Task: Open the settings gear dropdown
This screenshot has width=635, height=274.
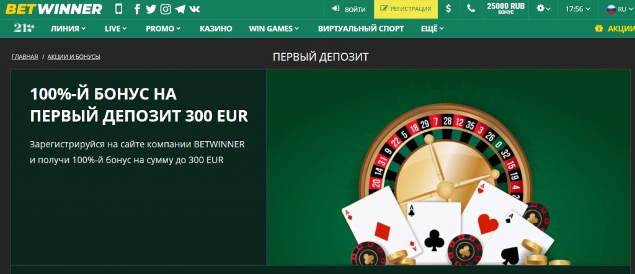Action: tap(543, 9)
